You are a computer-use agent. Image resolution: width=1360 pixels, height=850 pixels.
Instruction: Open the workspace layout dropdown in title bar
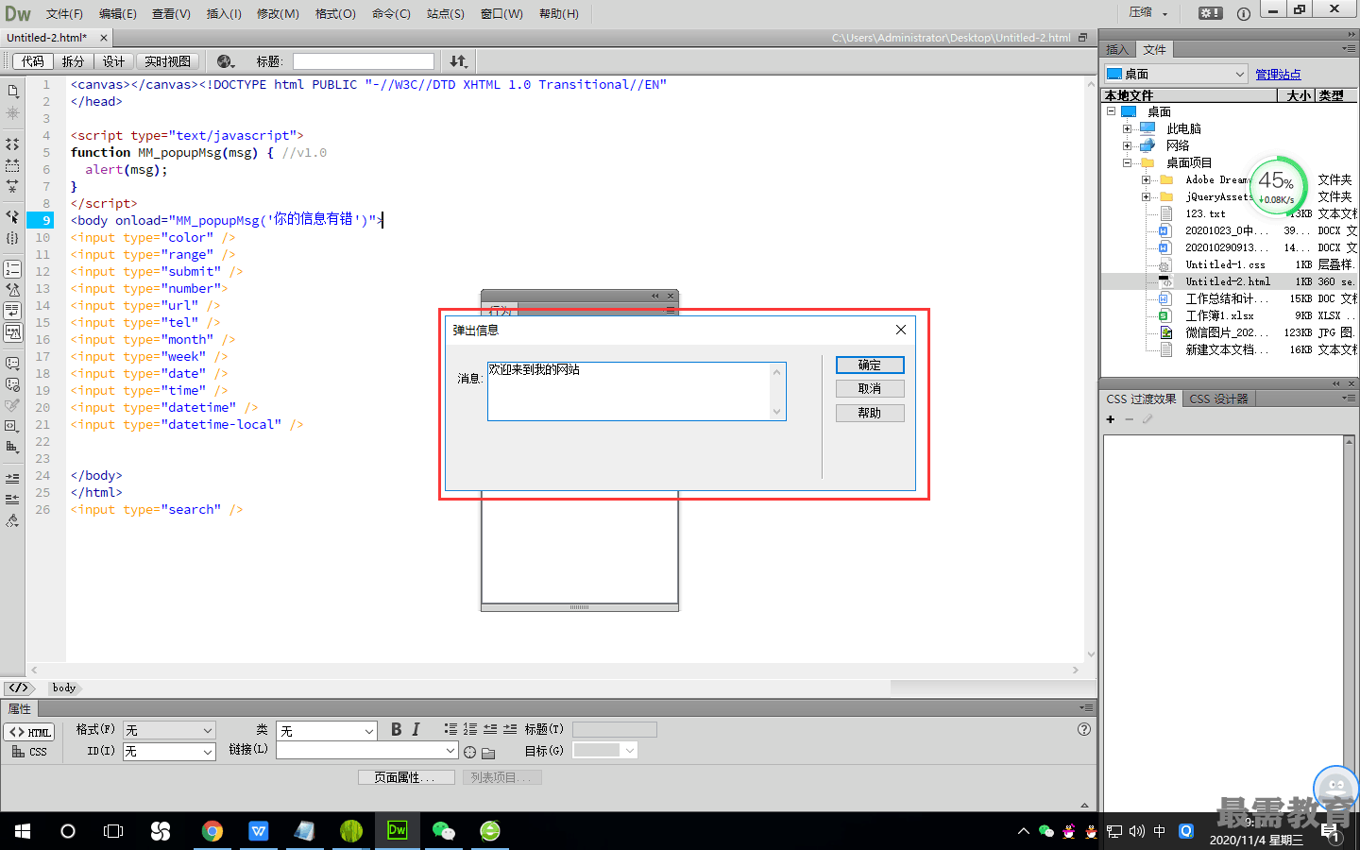click(x=1148, y=13)
